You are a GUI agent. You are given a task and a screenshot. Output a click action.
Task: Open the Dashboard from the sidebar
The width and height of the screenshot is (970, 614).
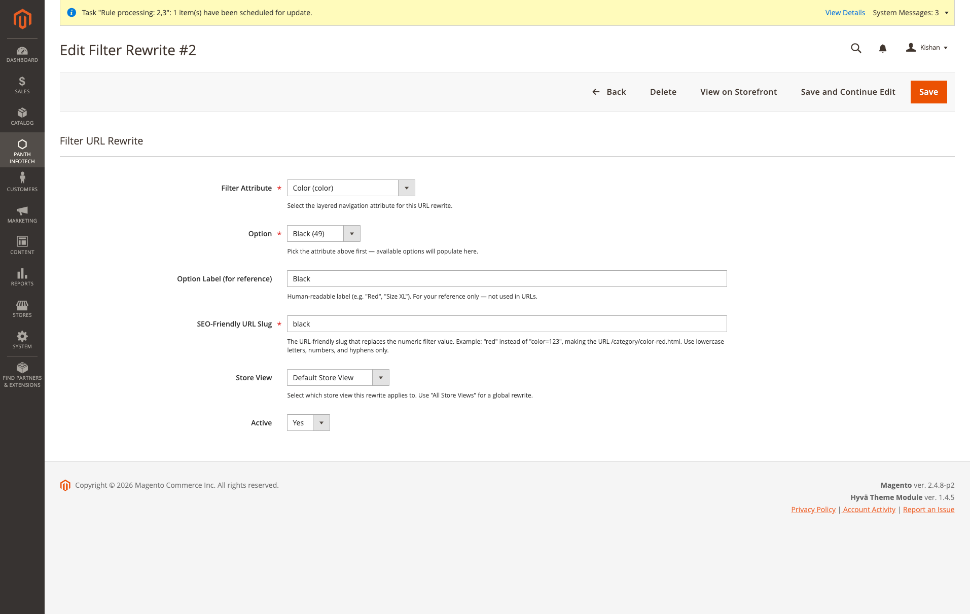22,54
